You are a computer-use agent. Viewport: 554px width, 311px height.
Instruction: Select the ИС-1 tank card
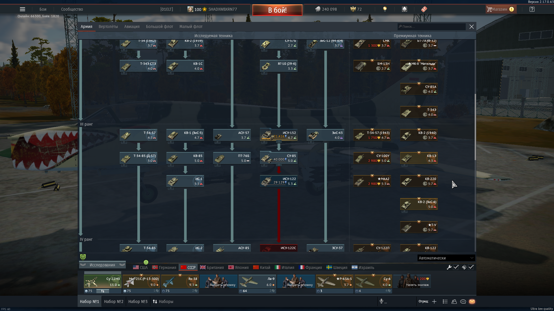pos(185,181)
